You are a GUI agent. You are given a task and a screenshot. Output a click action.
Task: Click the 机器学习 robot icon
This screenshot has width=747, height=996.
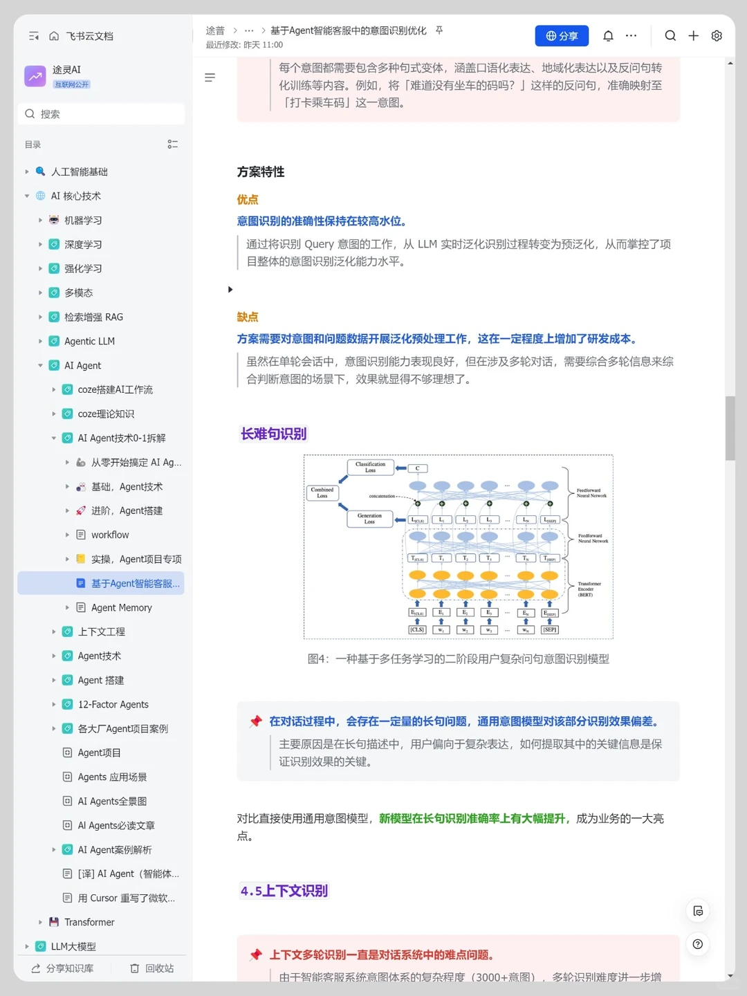pyautogui.click(x=54, y=220)
